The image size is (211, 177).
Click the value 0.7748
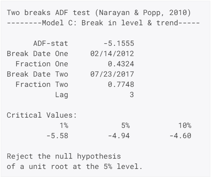click(x=121, y=84)
